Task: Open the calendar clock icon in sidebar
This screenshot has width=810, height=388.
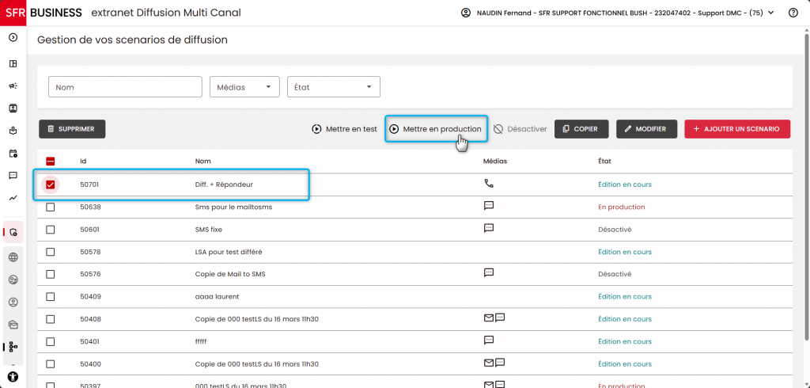Action: [x=13, y=153]
